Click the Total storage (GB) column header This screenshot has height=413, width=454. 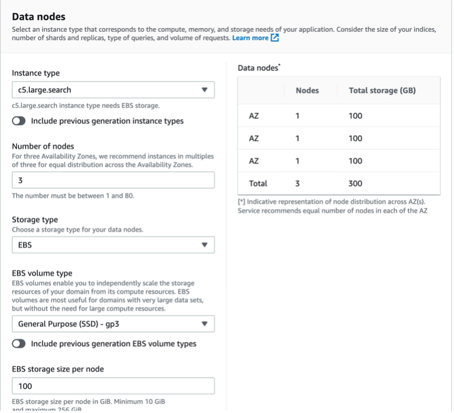[x=382, y=90]
